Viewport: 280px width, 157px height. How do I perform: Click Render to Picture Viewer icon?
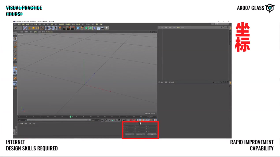[69, 28]
